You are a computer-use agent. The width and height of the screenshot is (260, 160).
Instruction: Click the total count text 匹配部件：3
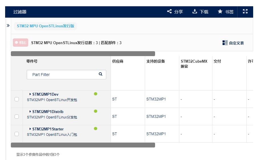coord(111,43)
